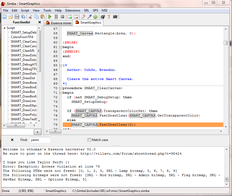Click the eraser clear-debug icon
The height and width of the screenshot is (196, 232).
pos(83,17)
